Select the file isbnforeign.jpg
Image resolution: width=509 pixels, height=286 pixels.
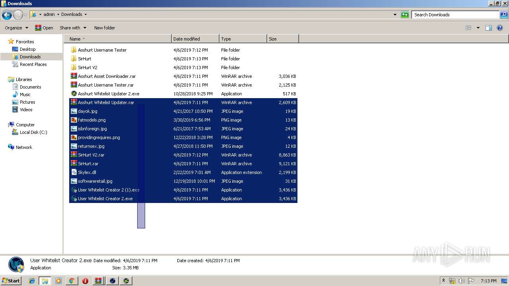pos(92,129)
